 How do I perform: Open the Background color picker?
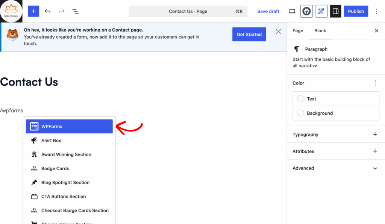(x=336, y=113)
